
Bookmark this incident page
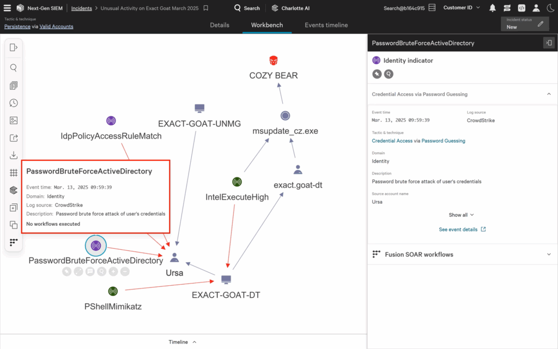pos(205,8)
